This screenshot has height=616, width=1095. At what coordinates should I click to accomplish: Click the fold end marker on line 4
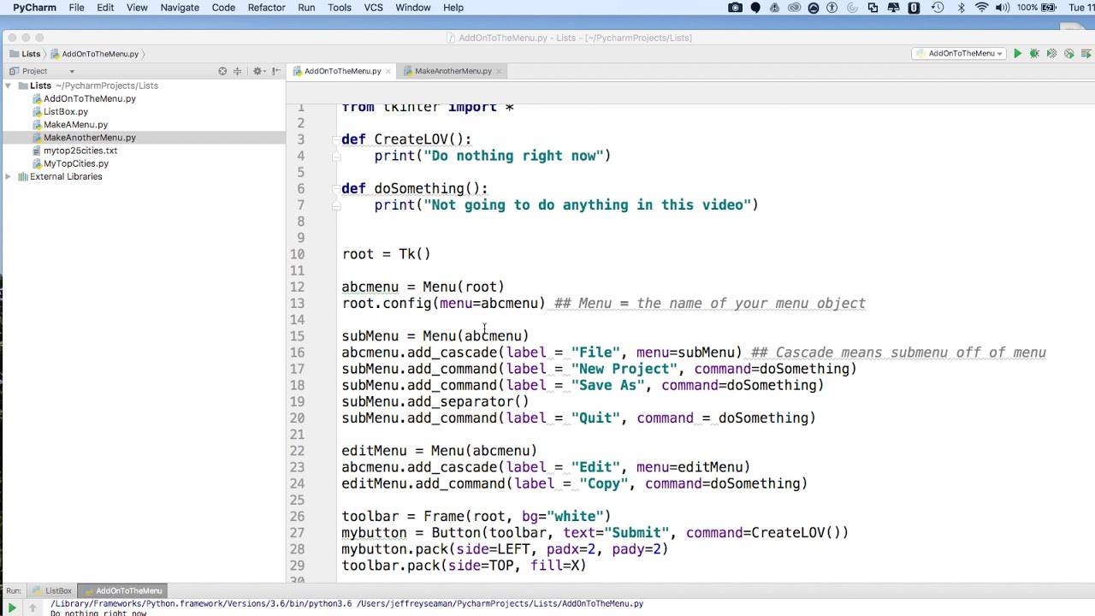click(336, 156)
